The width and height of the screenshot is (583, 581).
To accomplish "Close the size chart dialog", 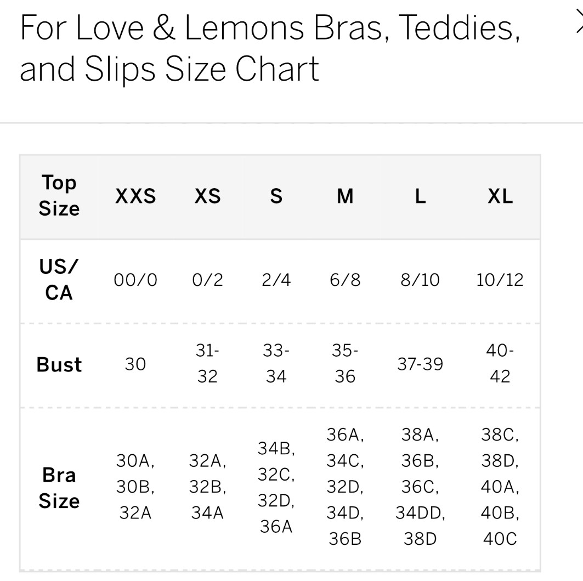I will pyautogui.click(x=578, y=24).
